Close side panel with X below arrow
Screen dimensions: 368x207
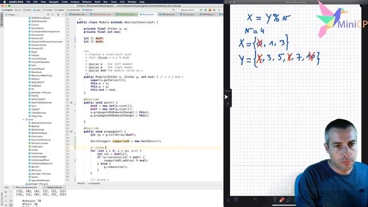[x=228, y=103]
